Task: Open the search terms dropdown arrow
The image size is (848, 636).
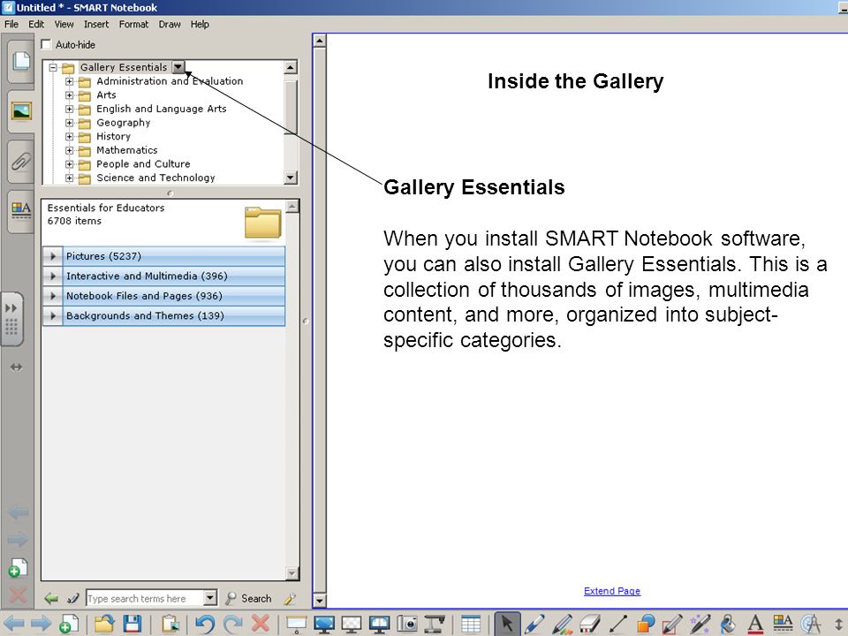Action: (x=210, y=598)
